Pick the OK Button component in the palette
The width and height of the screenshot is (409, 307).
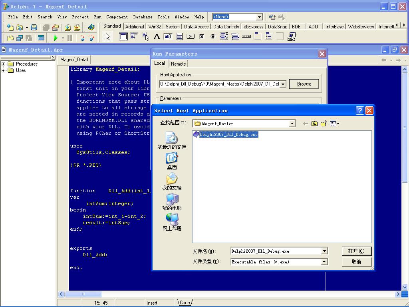[x=191, y=37]
